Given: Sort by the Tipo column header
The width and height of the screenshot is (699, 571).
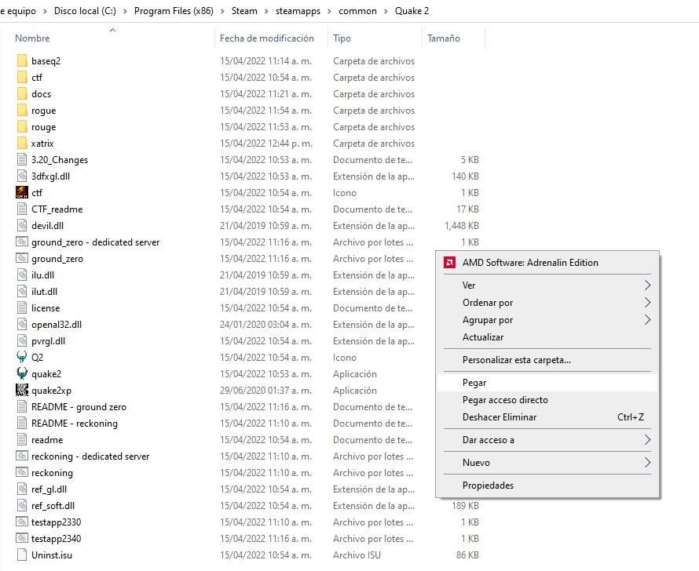Looking at the screenshot, I should (x=342, y=38).
